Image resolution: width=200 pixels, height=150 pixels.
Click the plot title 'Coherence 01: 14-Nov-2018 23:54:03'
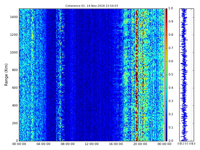coord(92,6)
